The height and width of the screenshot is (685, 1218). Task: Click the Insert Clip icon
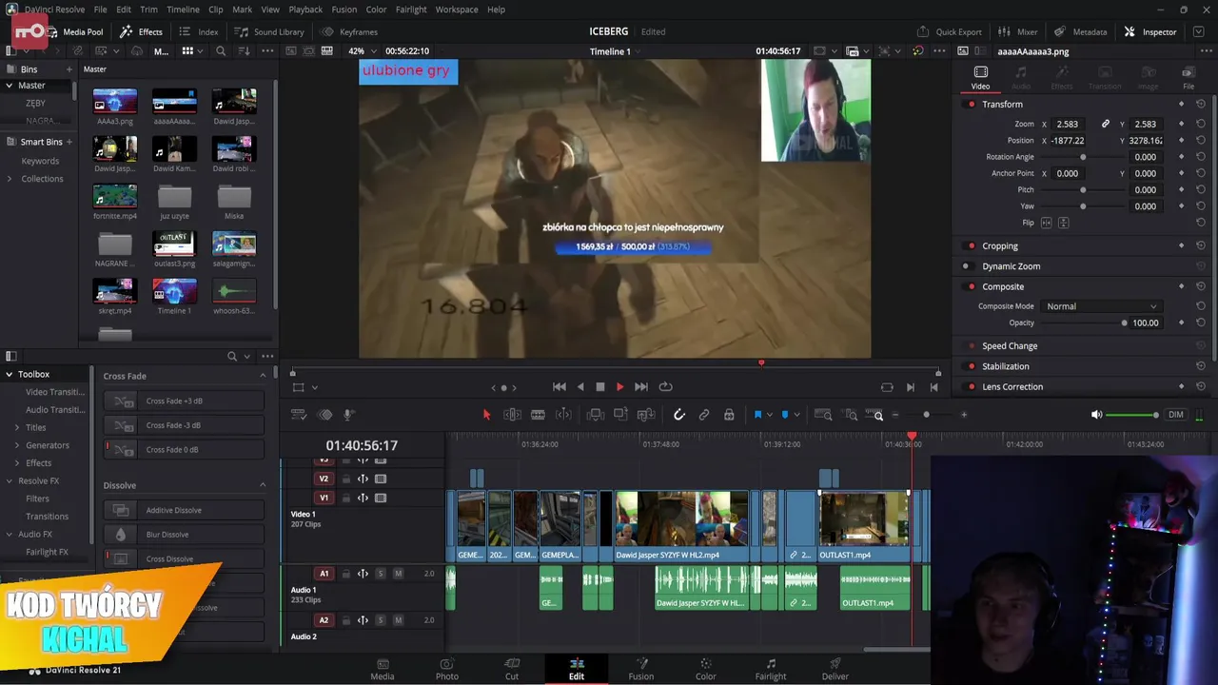[x=596, y=415]
